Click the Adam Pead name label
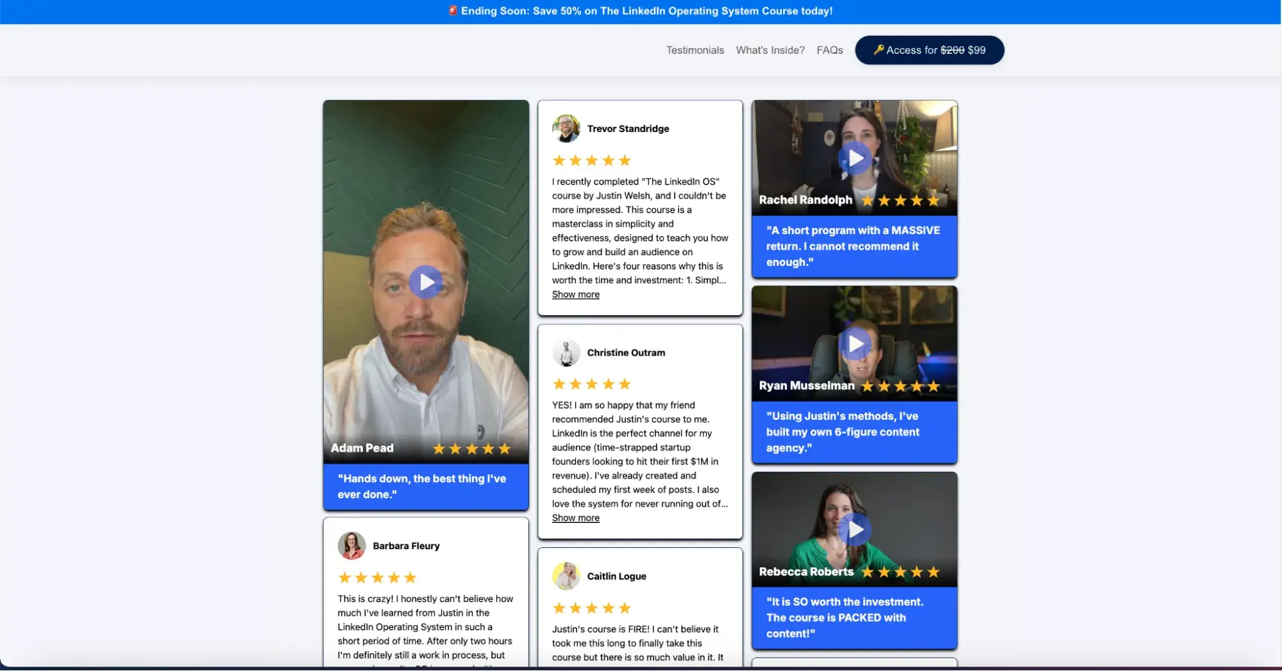The height and width of the screenshot is (671, 1282). pyautogui.click(x=362, y=449)
